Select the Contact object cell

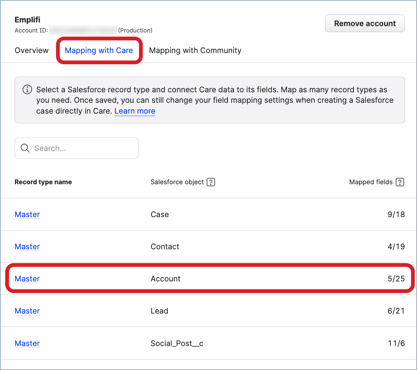tap(165, 247)
